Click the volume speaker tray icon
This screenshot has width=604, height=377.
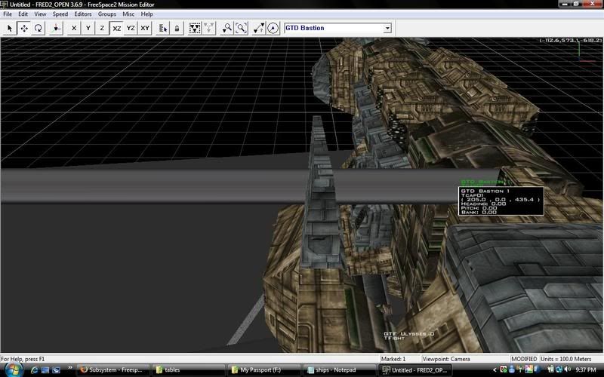(x=569, y=369)
